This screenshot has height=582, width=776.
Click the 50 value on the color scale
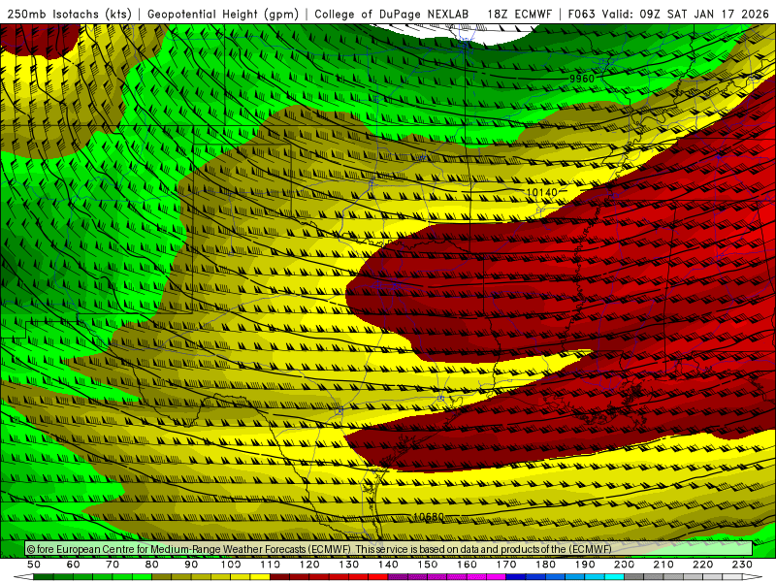point(34,565)
